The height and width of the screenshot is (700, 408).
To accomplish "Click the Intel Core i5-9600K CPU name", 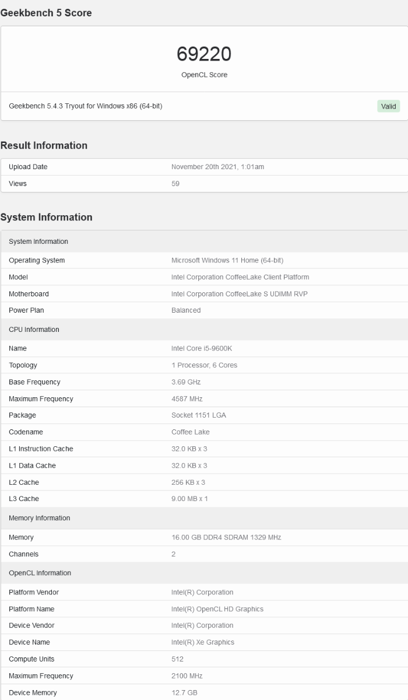I will pos(202,348).
